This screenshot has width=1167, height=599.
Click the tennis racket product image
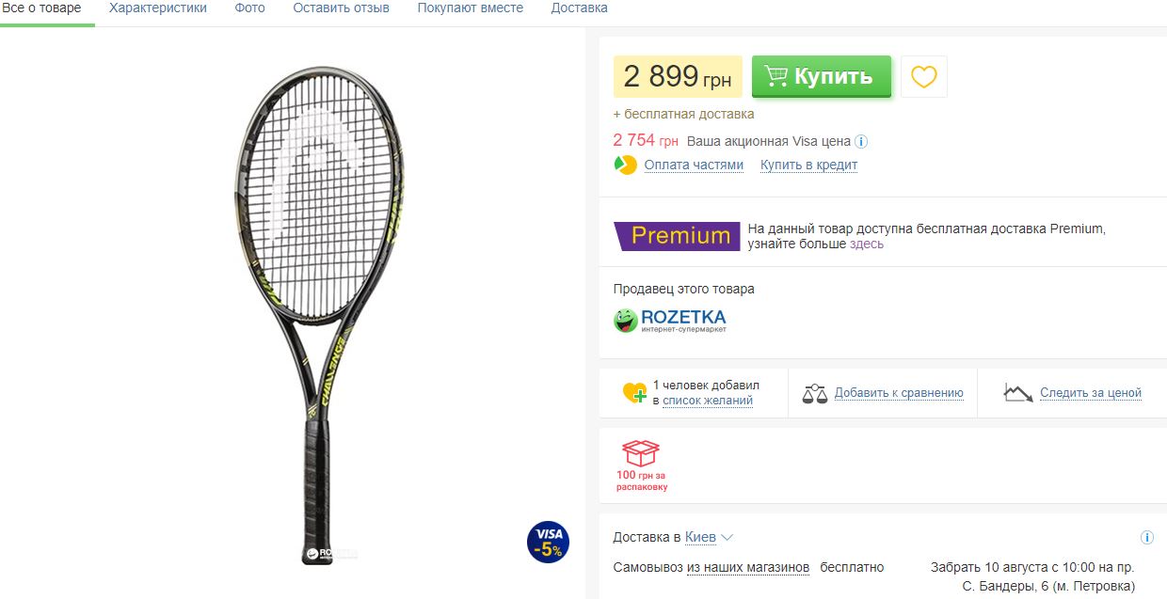coord(320,310)
